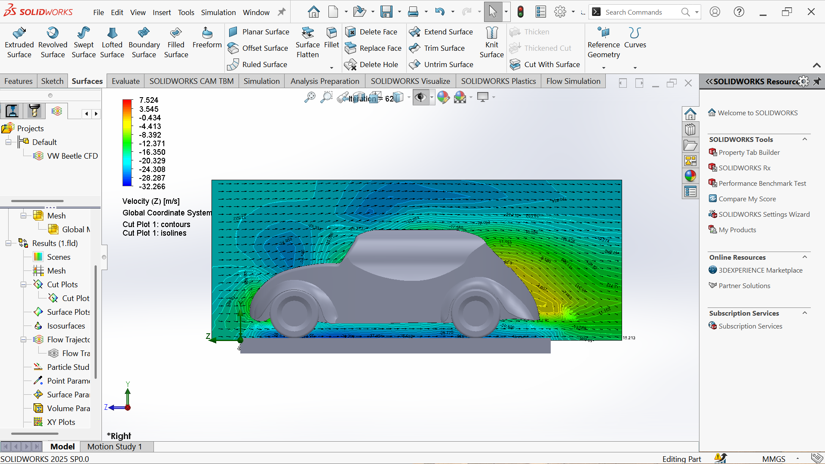Click the Zoom to Fit magnifier icon

[310, 98]
